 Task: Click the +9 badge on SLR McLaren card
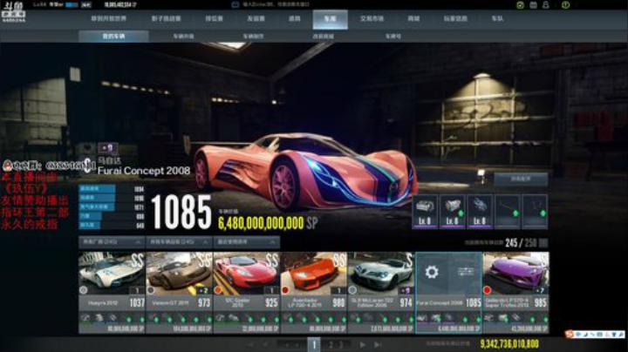406,290
